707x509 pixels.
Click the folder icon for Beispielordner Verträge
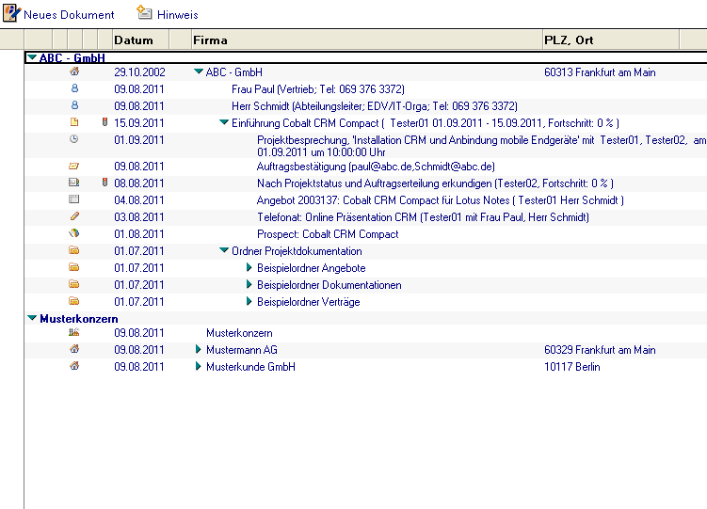click(74, 302)
